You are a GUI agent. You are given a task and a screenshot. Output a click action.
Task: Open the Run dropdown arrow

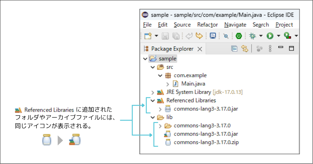[278, 36]
